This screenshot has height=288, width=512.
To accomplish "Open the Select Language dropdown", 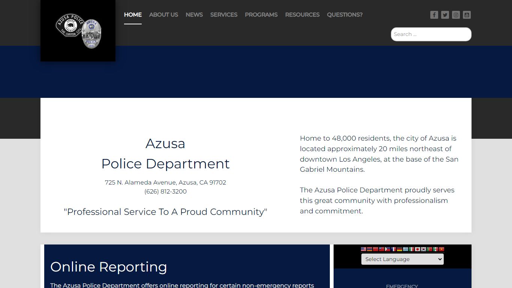I will coord(402,259).
